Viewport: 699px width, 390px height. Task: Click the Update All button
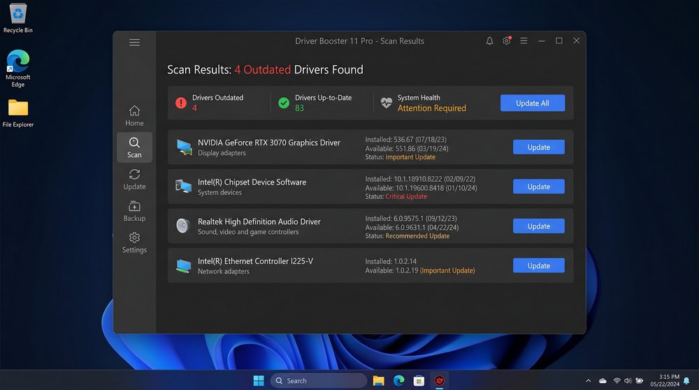532,103
